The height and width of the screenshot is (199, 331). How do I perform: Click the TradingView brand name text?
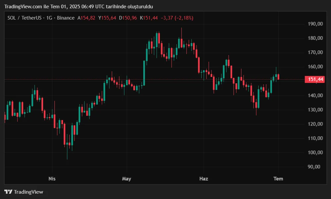coord(29,192)
